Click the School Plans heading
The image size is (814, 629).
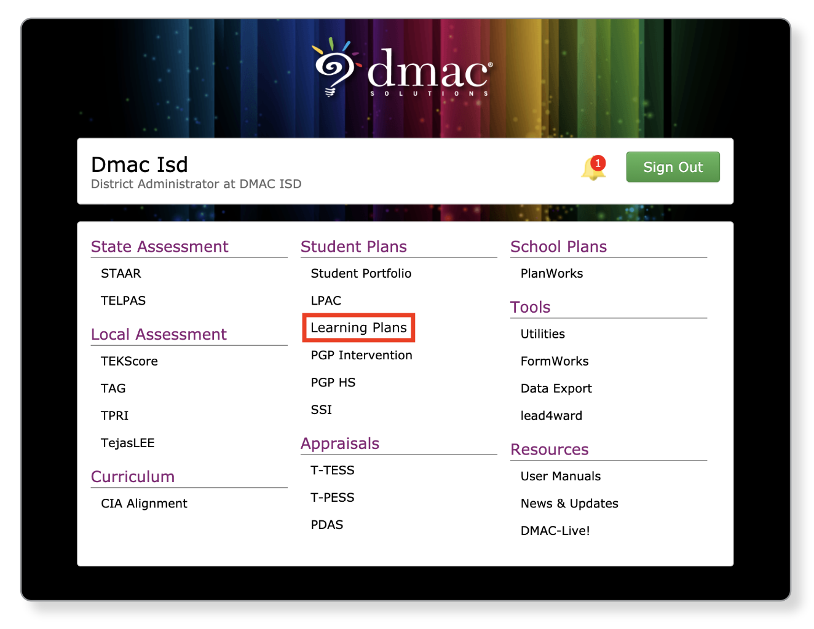(x=559, y=246)
